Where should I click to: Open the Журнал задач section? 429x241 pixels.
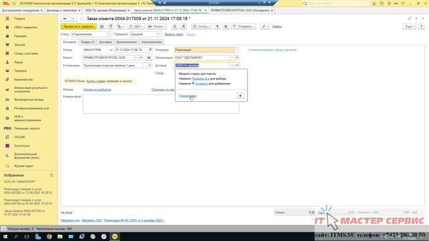(23, 166)
